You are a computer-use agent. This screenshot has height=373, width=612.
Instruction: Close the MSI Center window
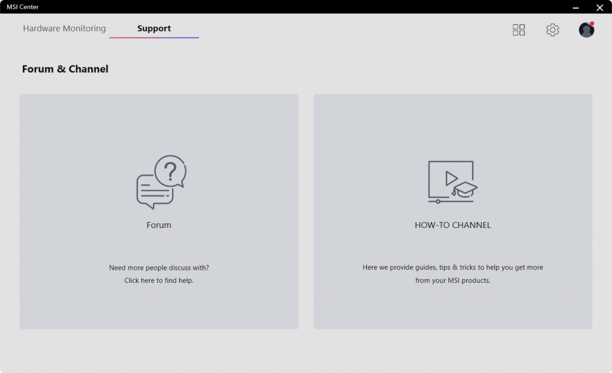[600, 7]
